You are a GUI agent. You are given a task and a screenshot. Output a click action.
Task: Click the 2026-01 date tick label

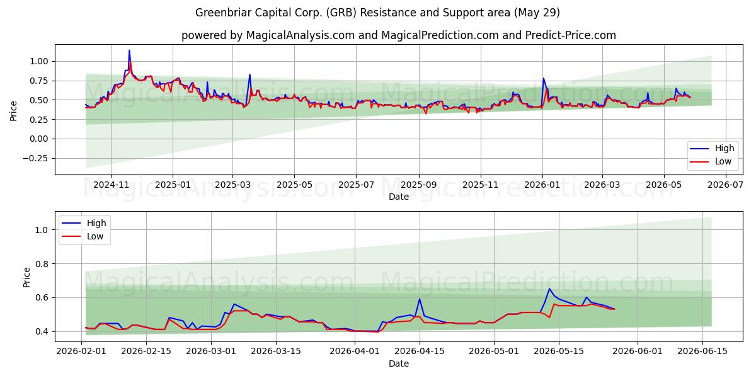[542, 185]
